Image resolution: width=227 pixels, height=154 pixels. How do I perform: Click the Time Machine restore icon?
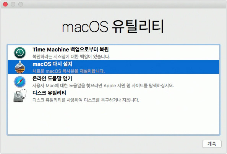[x=20, y=53]
